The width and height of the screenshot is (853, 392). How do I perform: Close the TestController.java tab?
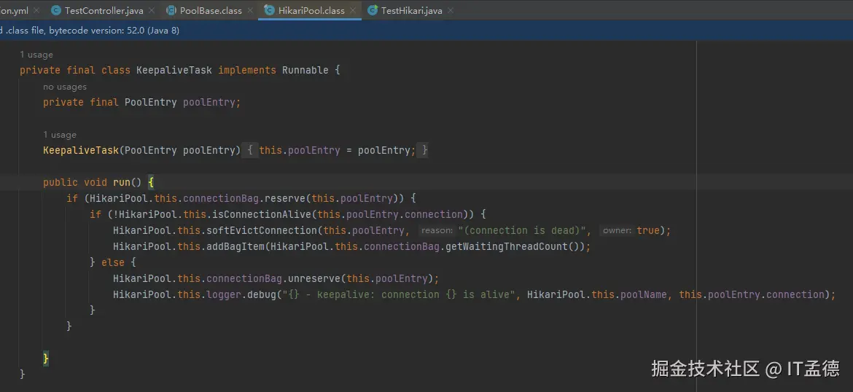point(151,10)
